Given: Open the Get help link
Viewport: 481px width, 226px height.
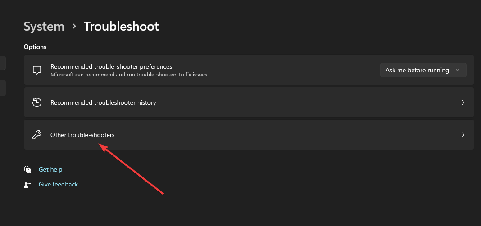Looking at the screenshot, I should click(50, 169).
